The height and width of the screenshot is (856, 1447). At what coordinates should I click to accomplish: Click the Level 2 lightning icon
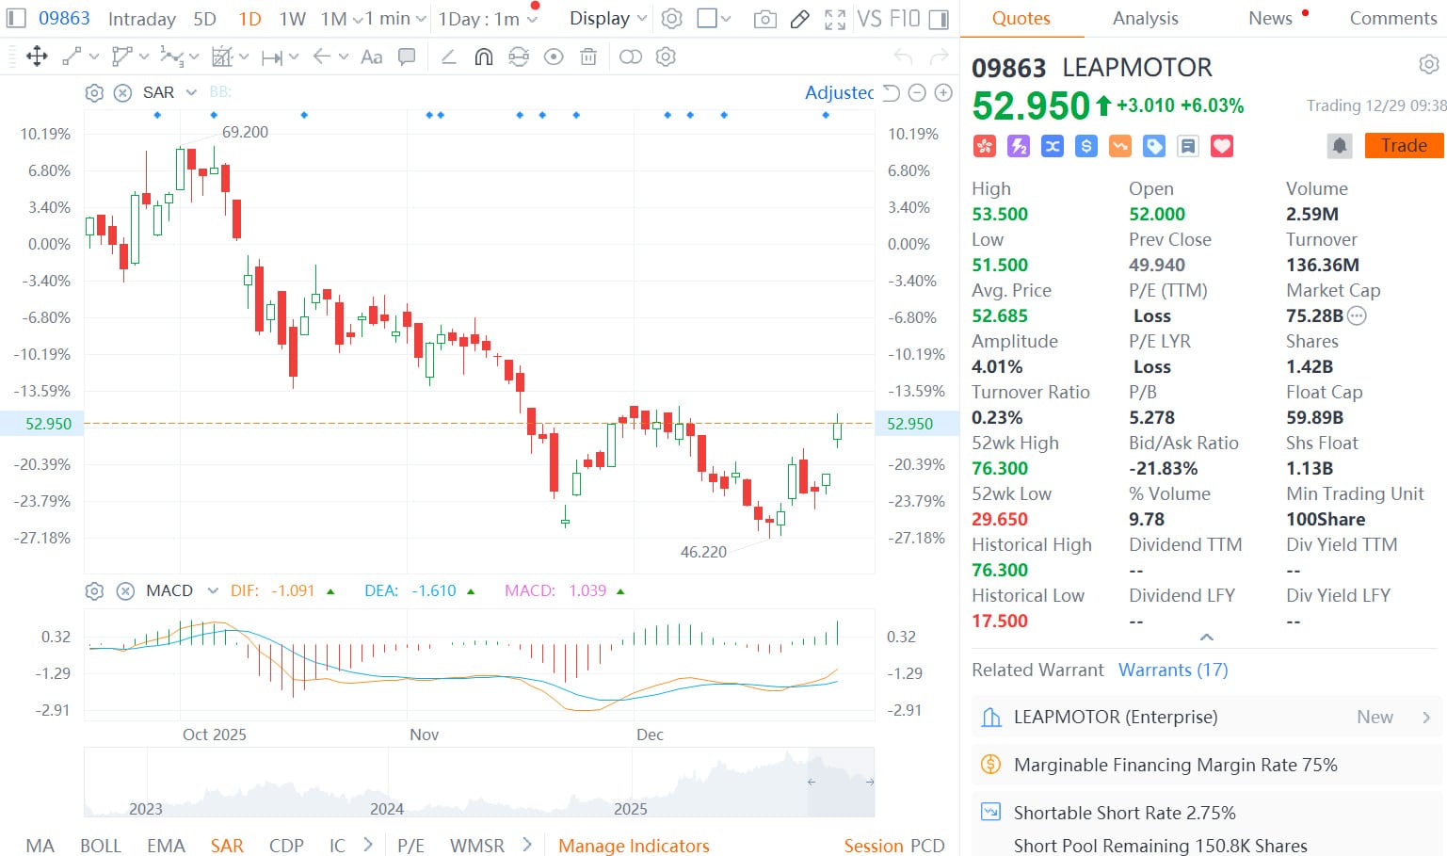1018,145
